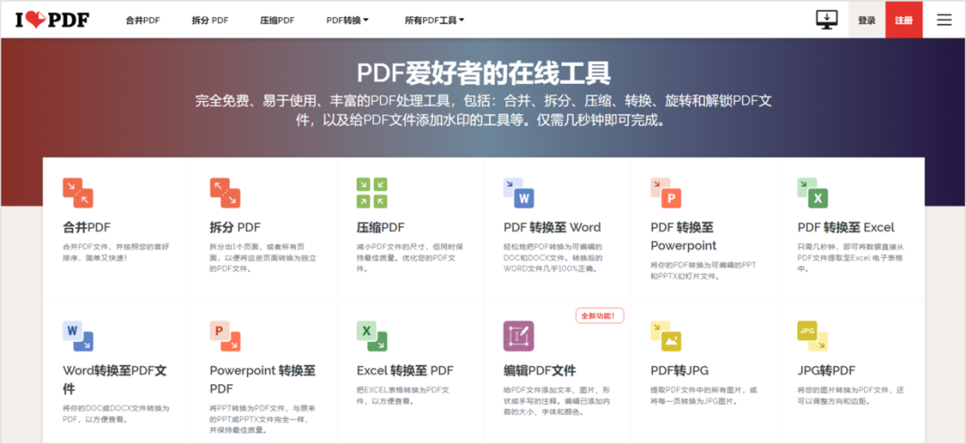Open 拆分 PDF in the top navigation
The width and height of the screenshot is (966, 444).
pyautogui.click(x=210, y=21)
